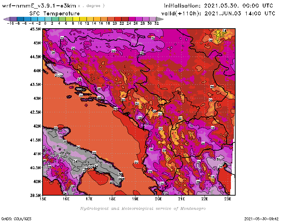The width and height of the screenshot is (286, 221).
Task: Click the '17E' longitude axis label
Action: click(89, 199)
